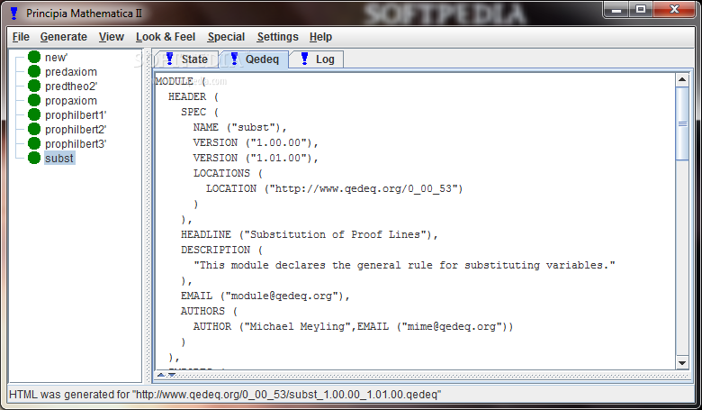
Task: Switch to the Log tab
Action: click(x=318, y=59)
